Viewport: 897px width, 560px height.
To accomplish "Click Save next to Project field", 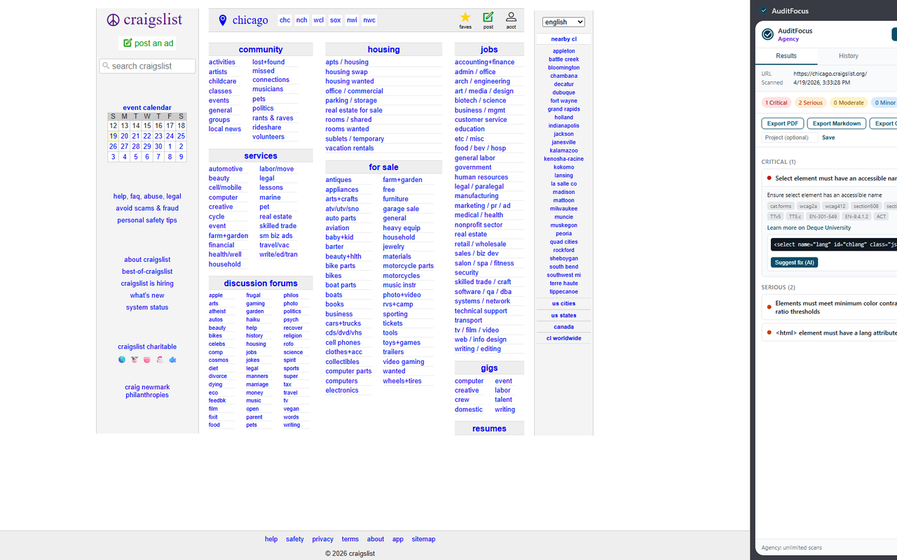I will [828, 138].
